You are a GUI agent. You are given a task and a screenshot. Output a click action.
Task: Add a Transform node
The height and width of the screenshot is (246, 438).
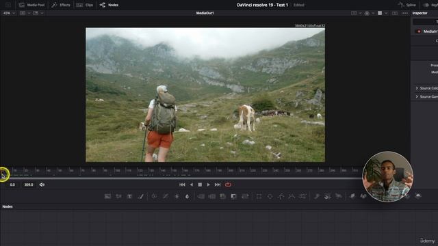tap(245, 196)
